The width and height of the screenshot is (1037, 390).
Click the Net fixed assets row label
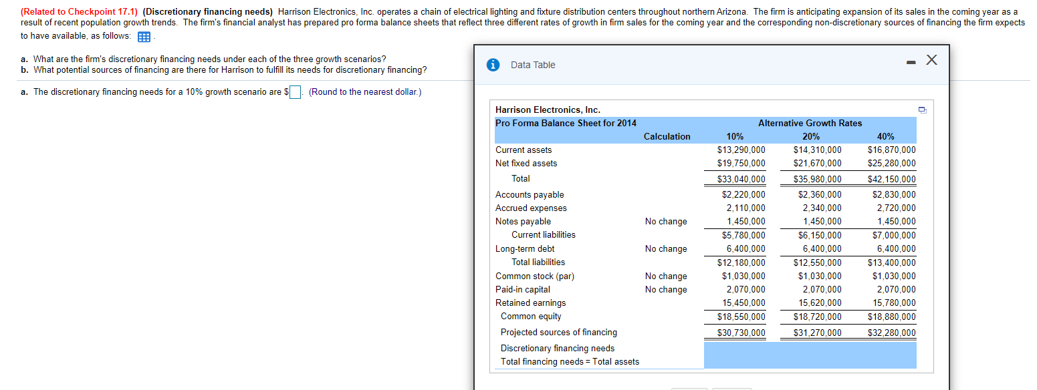(x=526, y=163)
